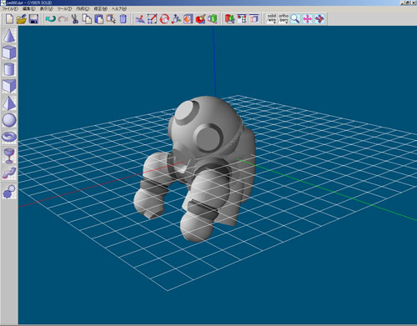Image resolution: width=417 pixels, height=326 pixels.
Task: Open the ツール (Tools) menu
Action: [x=64, y=9]
